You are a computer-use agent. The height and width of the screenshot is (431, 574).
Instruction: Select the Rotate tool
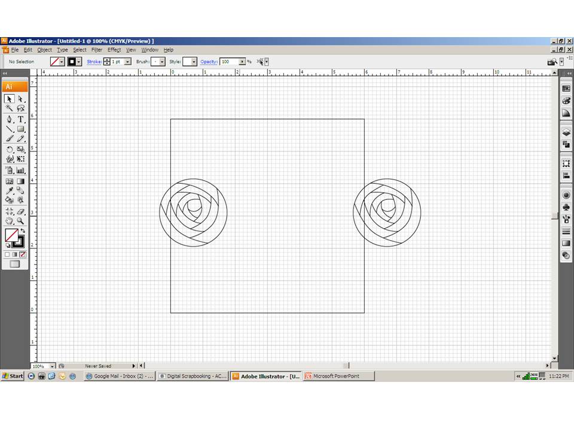(9, 149)
